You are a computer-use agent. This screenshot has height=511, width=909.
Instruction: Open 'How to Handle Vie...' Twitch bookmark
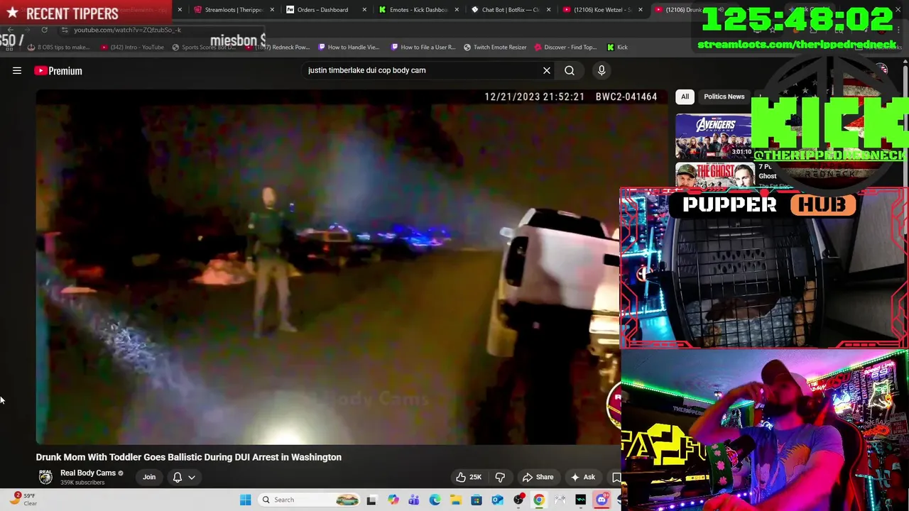[349, 48]
